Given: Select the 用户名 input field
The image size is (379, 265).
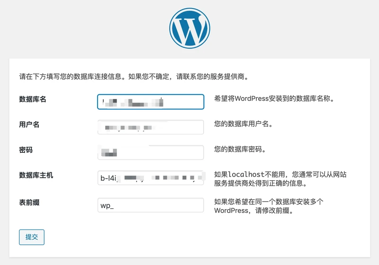Looking at the screenshot, I should point(151,127).
